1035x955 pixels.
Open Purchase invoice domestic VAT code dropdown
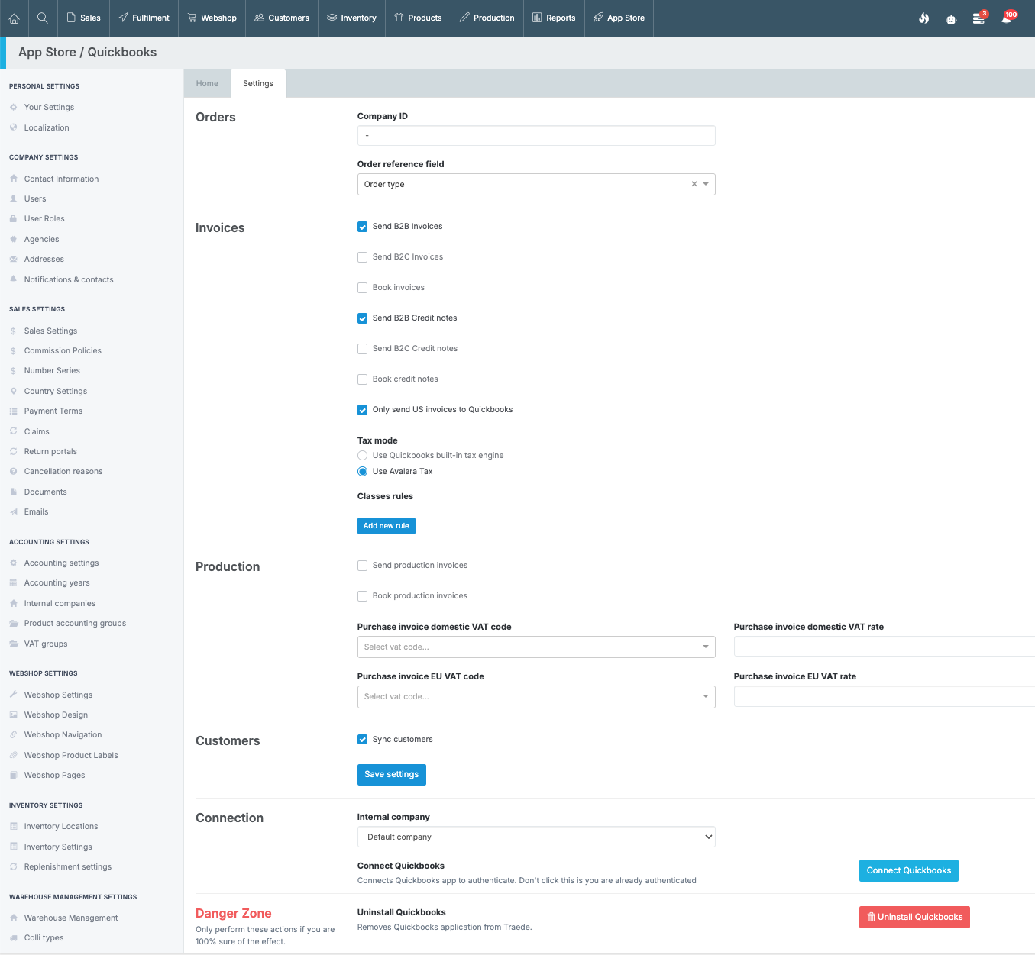click(535, 647)
